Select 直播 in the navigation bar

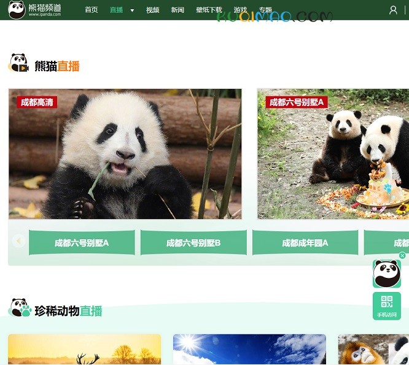pos(116,10)
